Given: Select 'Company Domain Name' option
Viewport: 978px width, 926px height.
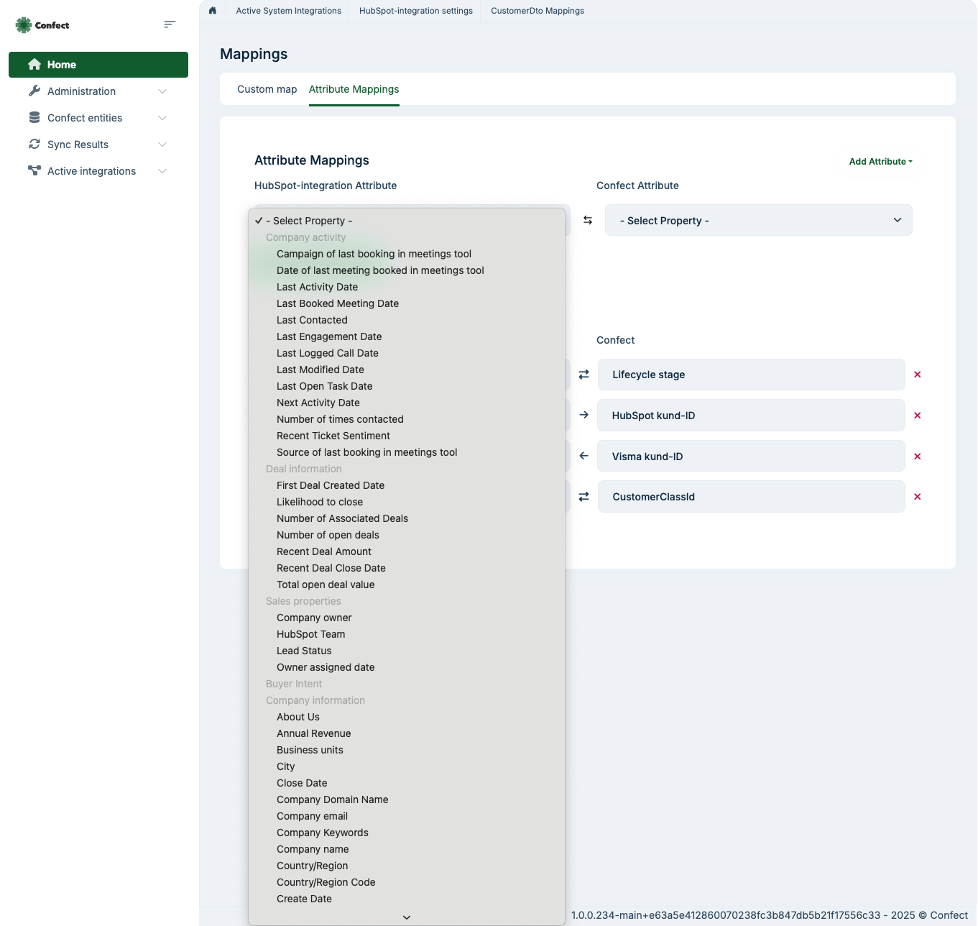Looking at the screenshot, I should [x=406, y=799].
